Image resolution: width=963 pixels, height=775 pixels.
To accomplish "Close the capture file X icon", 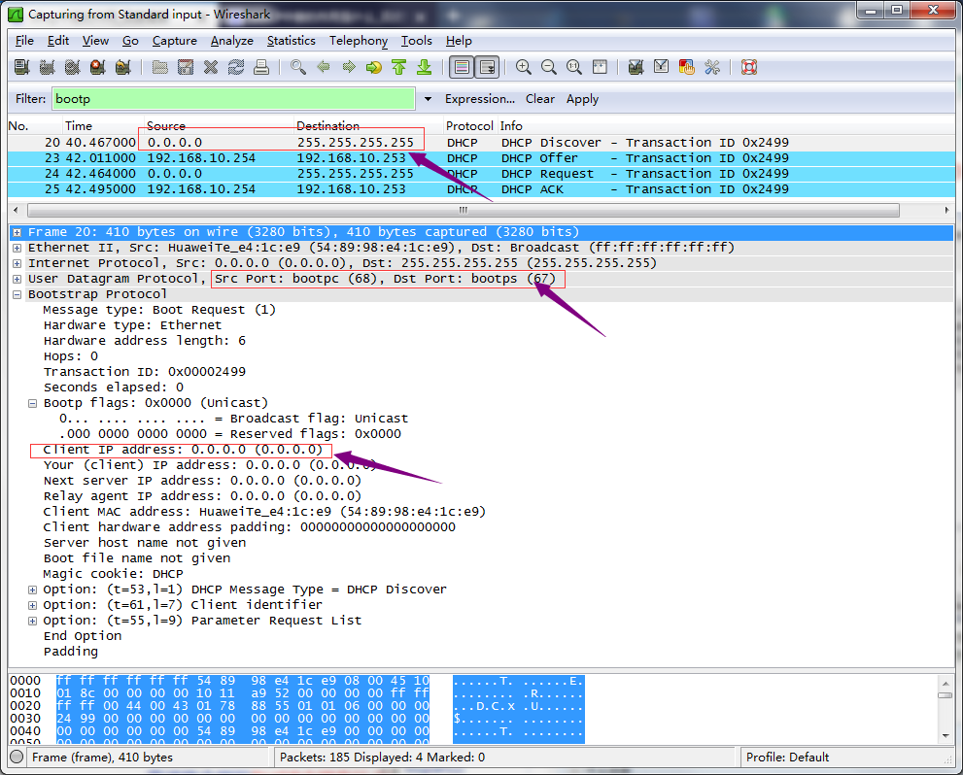I will (211, 67).
